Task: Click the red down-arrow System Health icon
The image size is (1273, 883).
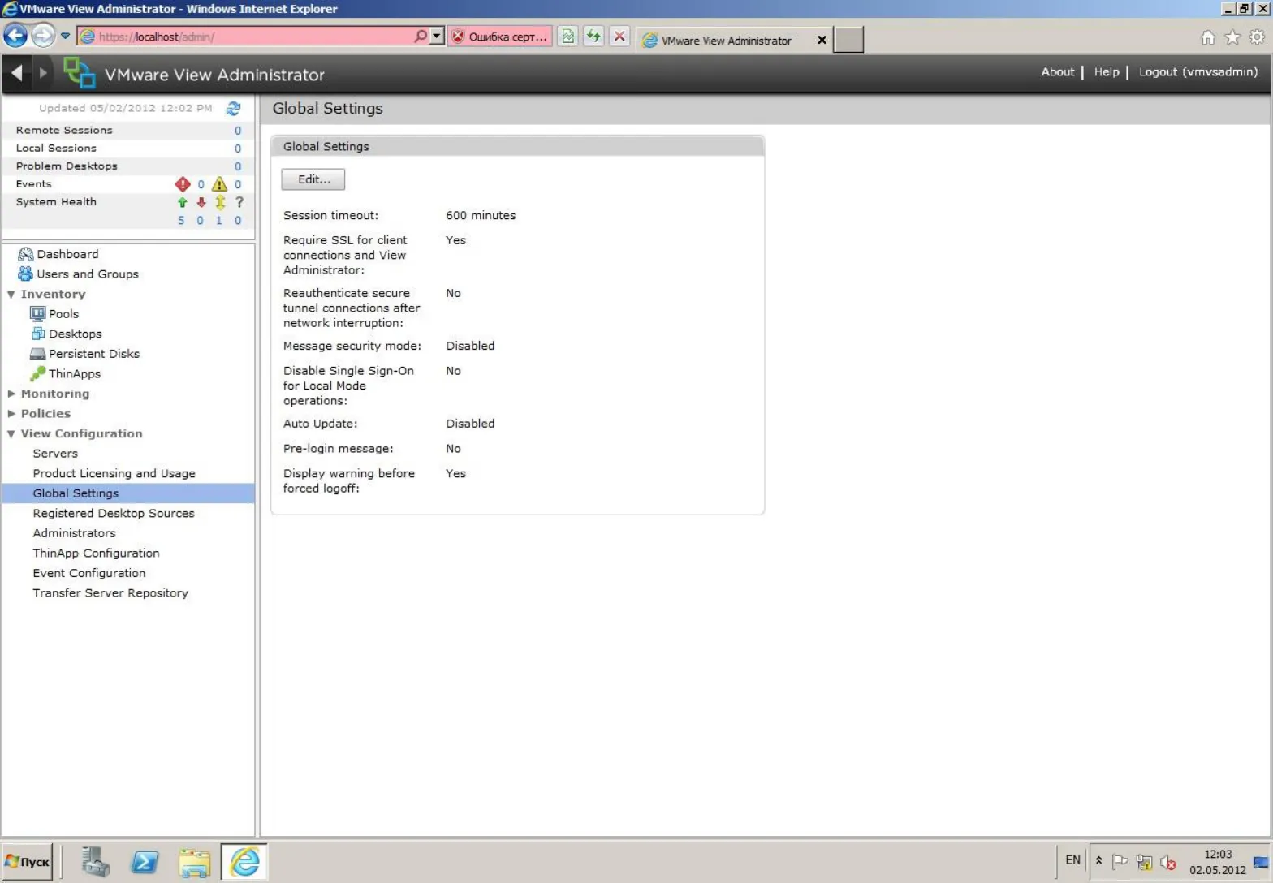Action: (x=201, y=202)
